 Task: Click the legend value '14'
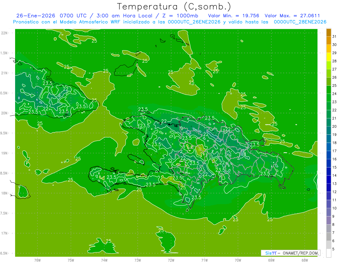335,176
